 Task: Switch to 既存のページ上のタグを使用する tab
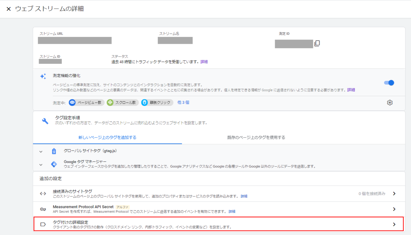[256, 137]
